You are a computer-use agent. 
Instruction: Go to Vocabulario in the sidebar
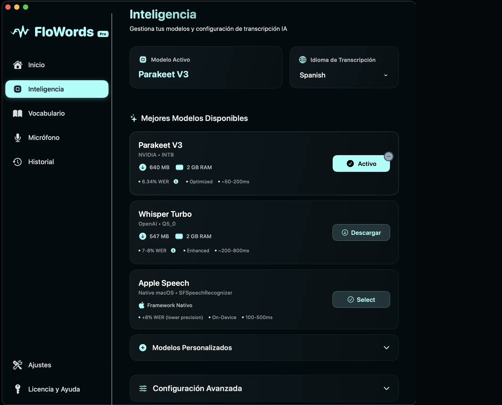click(46, 113)
